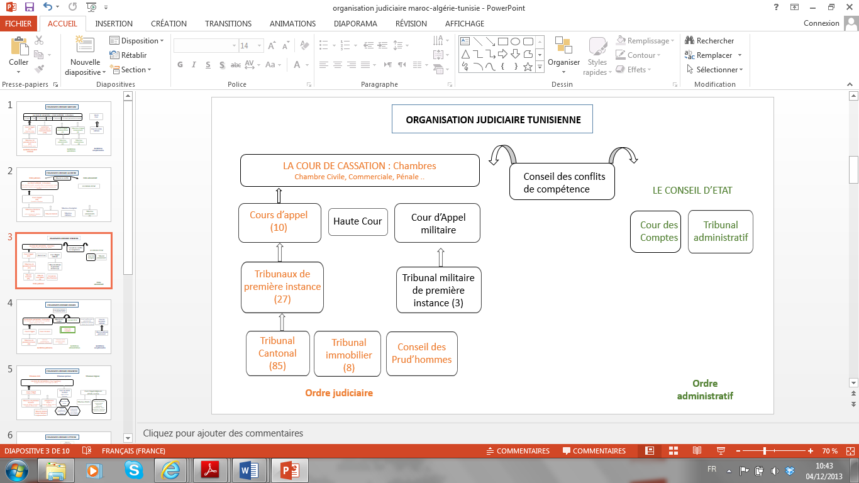The height and width of the screenshot is (483, 859).
Task: Click the Underline S formatting icon
Action: (x=208, y=65)
